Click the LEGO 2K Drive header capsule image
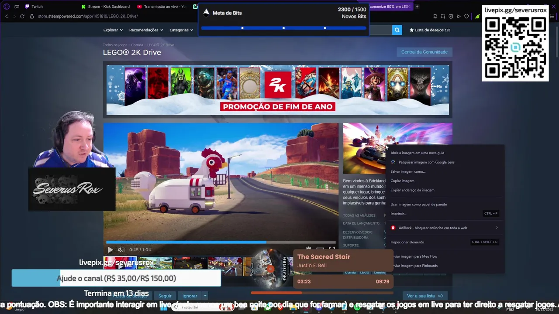The image size is (559, 314). pyautogui.click(x=364, y=148)
